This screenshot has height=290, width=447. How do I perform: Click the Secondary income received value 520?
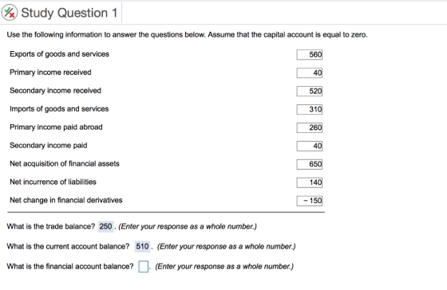pos(310,91)
